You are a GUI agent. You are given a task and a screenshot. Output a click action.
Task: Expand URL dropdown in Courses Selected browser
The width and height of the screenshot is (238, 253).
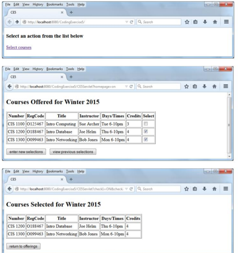pos(126,189)
